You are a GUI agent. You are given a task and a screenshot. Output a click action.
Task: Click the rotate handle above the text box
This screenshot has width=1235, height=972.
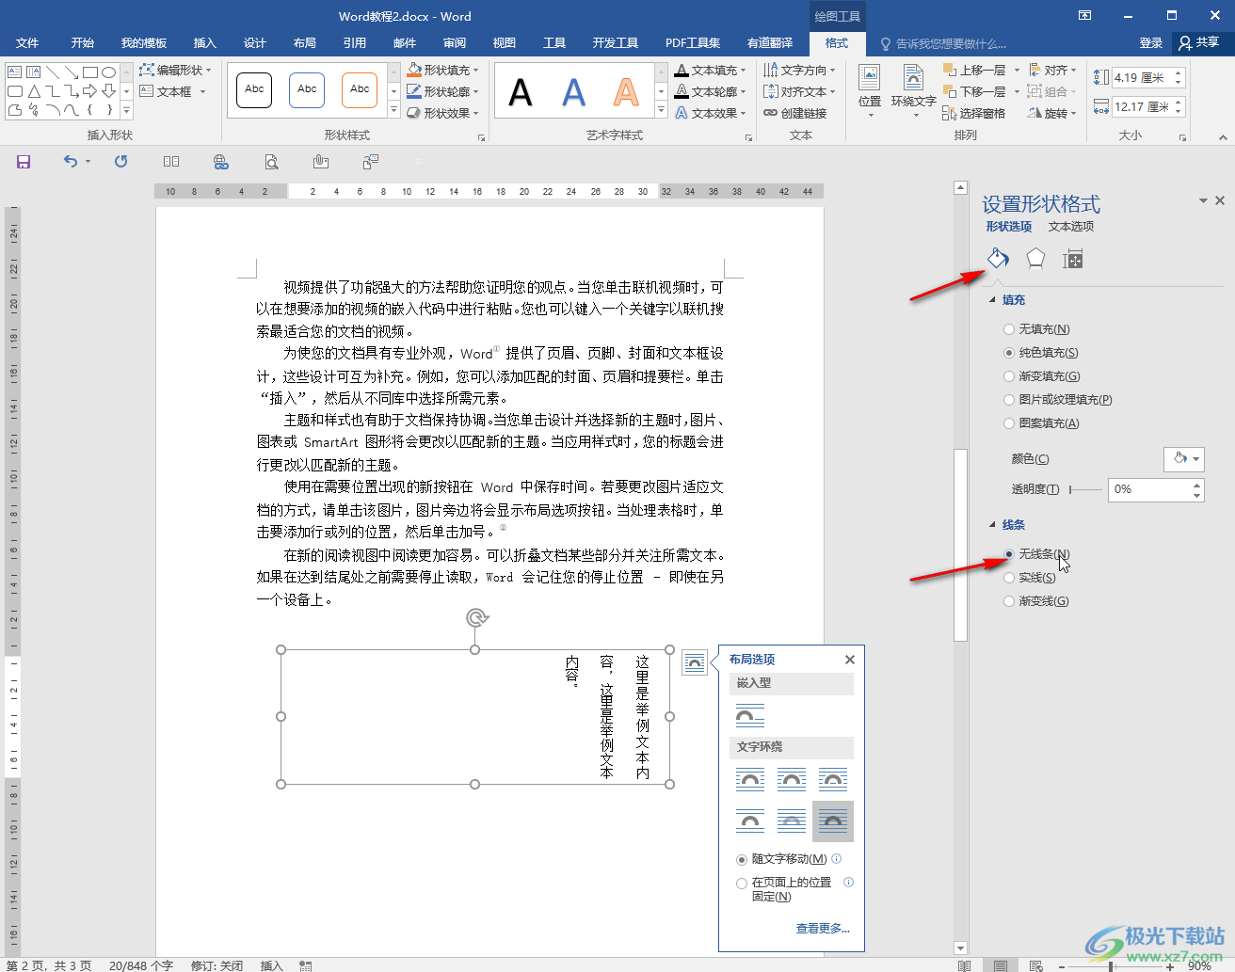477,617
